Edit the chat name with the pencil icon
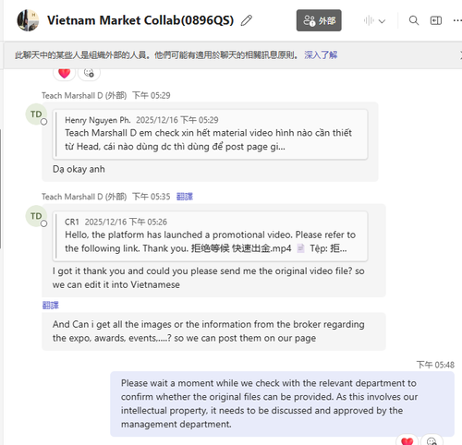This screenshot has height=445, width=462. (247, 20)
